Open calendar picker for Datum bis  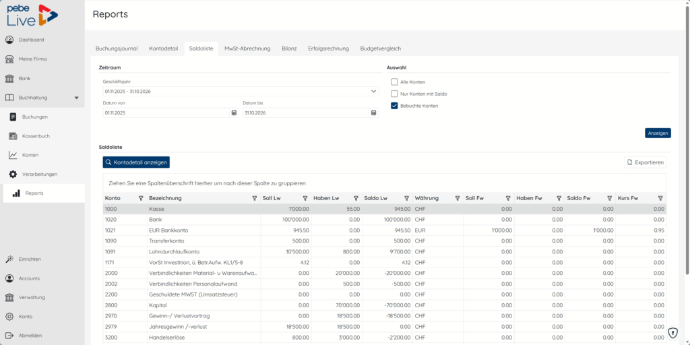click(x=373, y=113)
